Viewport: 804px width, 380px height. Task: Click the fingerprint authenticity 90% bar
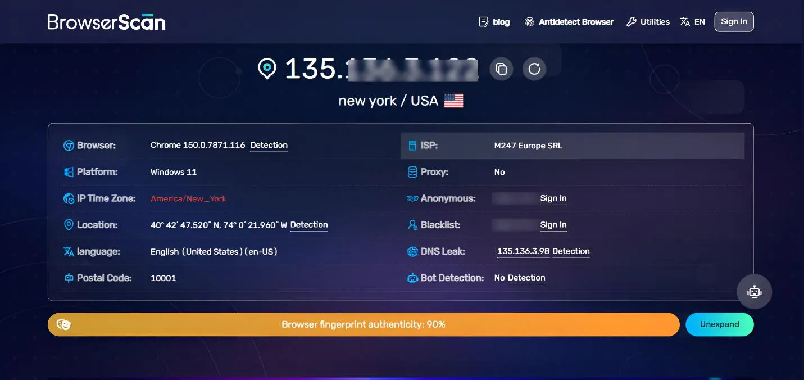point(364,324)
